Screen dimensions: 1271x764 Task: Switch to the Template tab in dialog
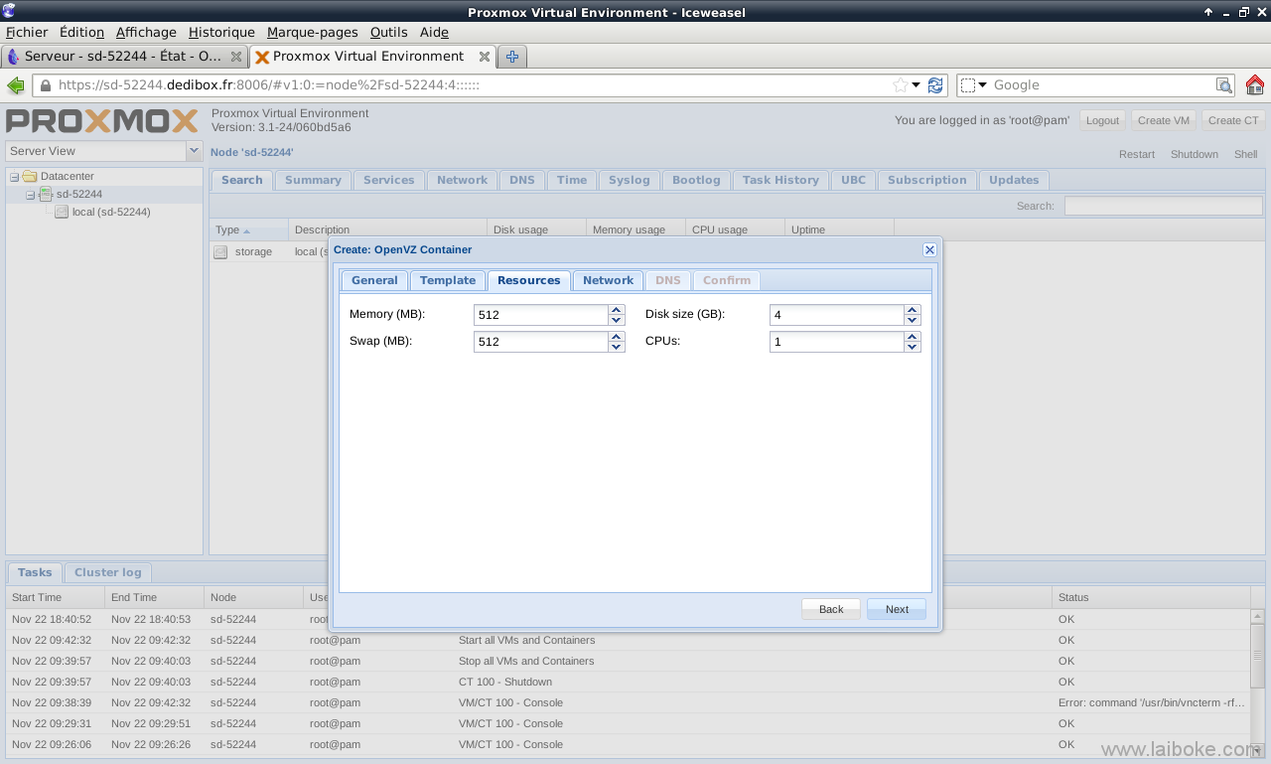tap(448, 280)
